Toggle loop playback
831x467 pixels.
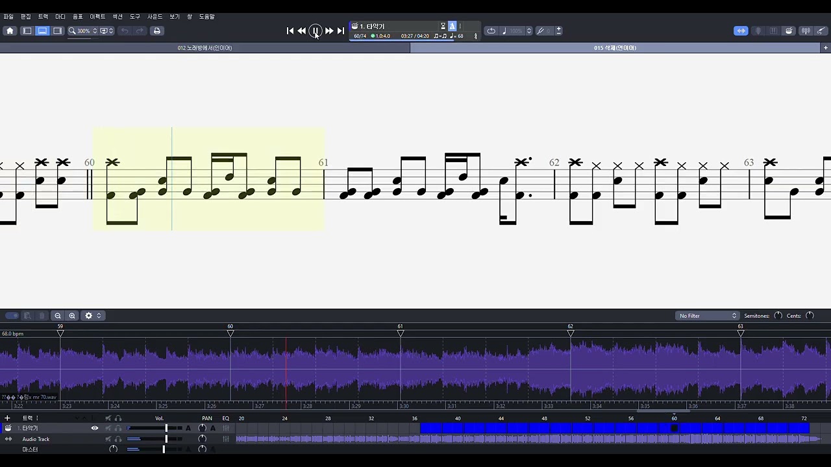pos(491,30)
